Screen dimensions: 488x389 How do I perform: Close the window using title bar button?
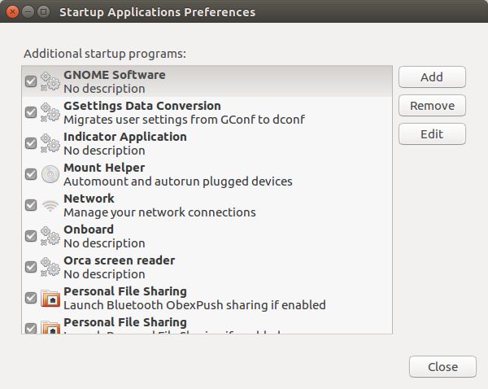(12, 12)
